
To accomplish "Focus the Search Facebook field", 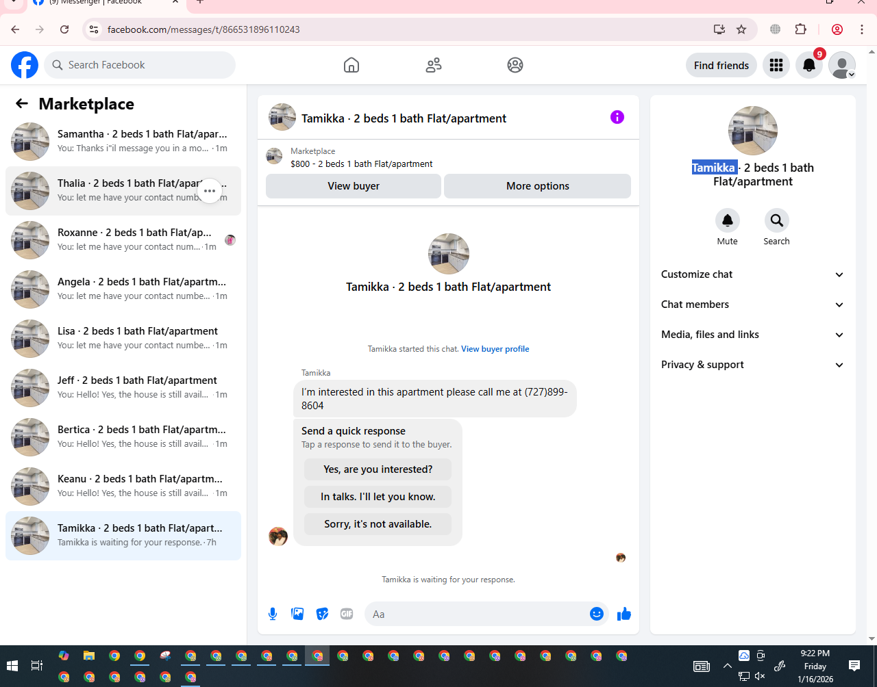I will pyautogui.click(x=140, y=65).
